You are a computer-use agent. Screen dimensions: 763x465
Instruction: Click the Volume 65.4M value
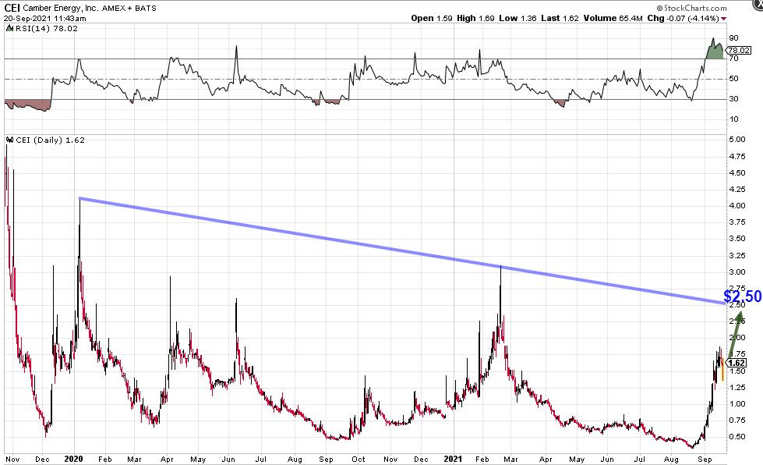(x=613, y=18)
